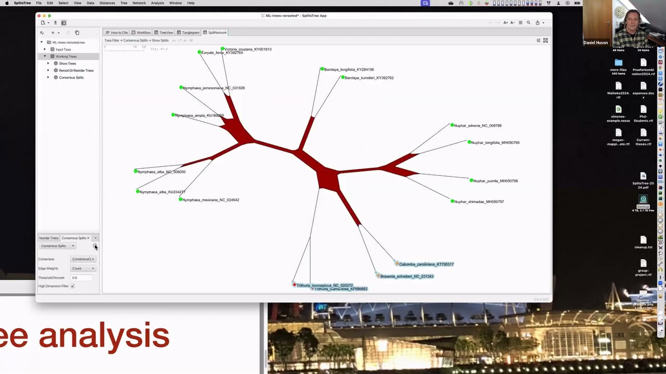Click the Input Taxa data node icon
The image size is (666, 374).
53,49
